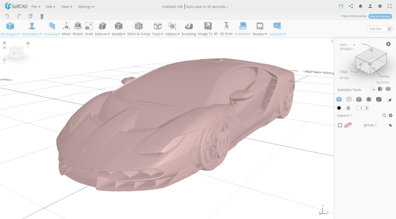
Task: Select the Move tool
Action: pyautogui.click(x=66, y=29)
